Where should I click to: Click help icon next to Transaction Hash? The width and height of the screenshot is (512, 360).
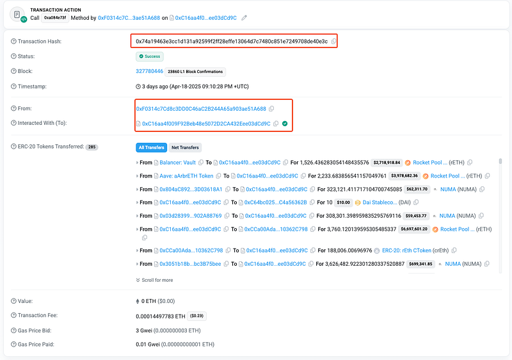[13, 41]
